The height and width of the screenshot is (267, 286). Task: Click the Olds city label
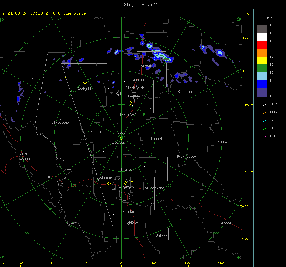pyautogui.click(x=121, y=132)
